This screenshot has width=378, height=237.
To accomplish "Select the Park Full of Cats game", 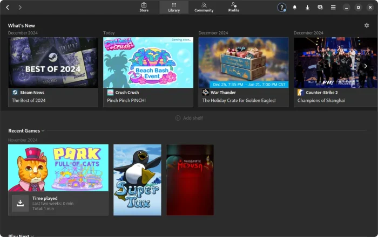I will pyautogui.click(x=58, y=168).
